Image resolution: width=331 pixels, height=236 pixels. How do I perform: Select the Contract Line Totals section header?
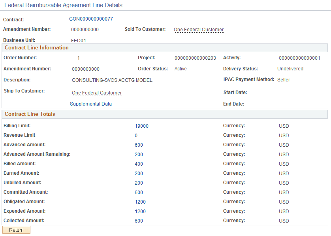click(30, 114)
